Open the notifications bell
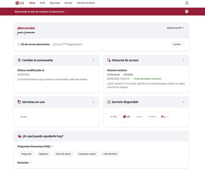 coord(187,3)
